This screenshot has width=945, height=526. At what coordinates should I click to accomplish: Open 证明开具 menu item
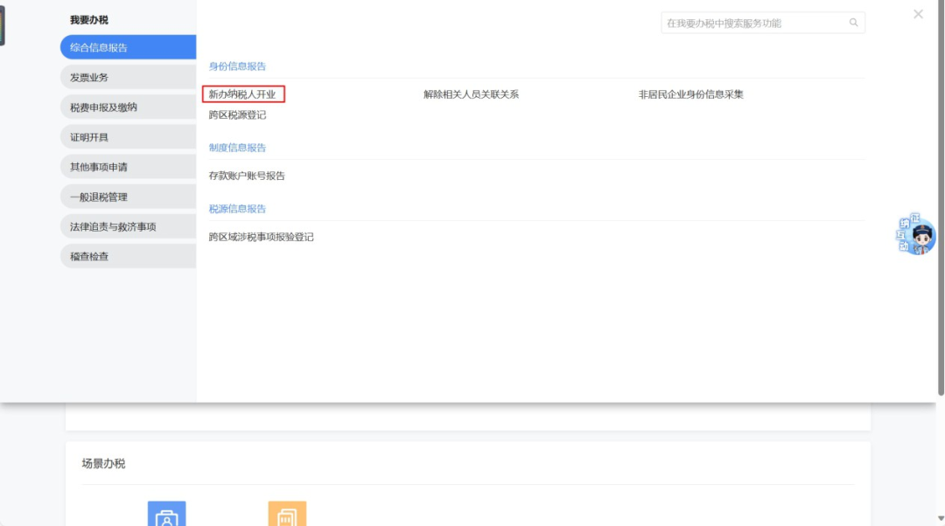pyautogui.click(x=128, y=136)
